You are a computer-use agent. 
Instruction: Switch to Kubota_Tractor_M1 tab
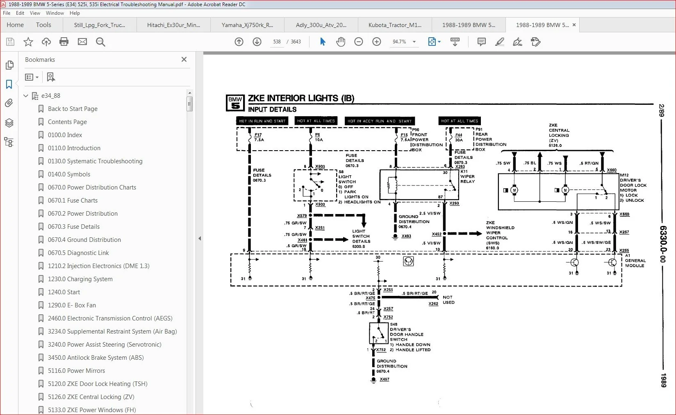[x=395, y=25]
